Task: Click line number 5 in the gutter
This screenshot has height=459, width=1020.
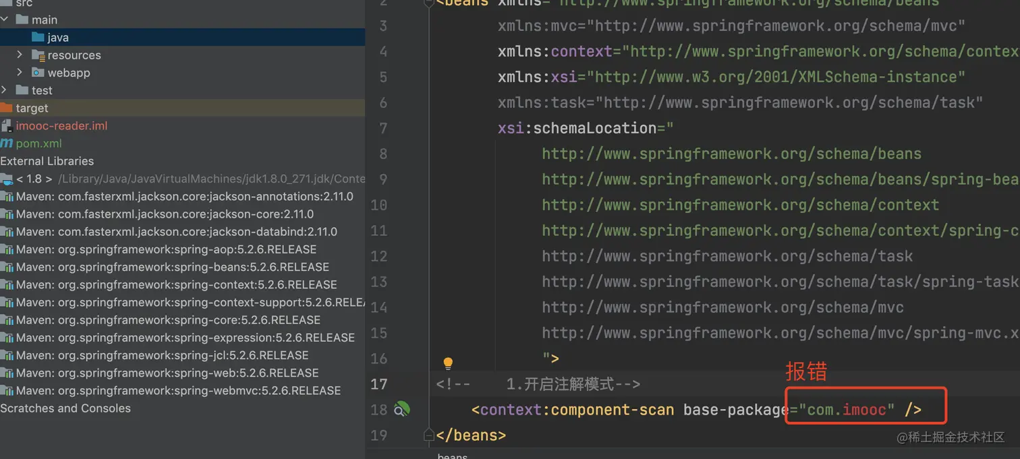Action: (383, 77)
